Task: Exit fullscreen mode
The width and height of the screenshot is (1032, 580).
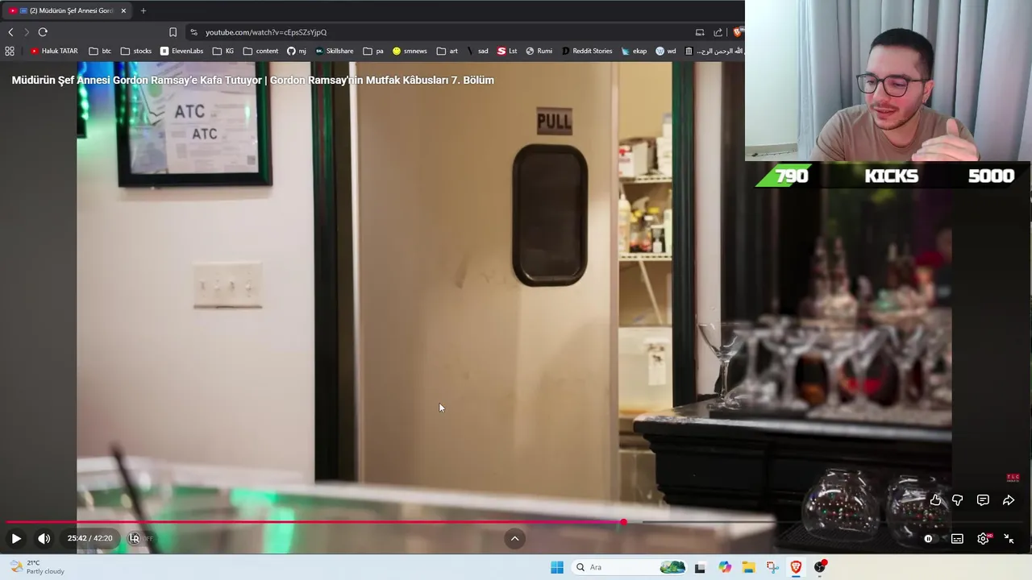Action: [x=1009, y=539]
